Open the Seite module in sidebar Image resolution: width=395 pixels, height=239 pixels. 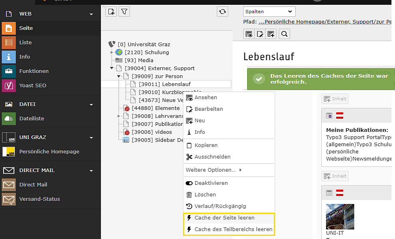pyautogui.click(x=50, y=28)
